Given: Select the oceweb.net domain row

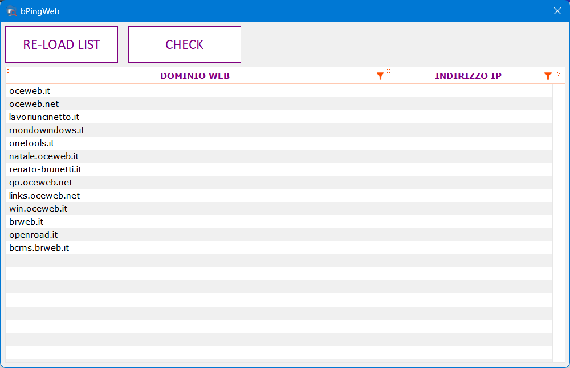Looking at the screenshot, I should click(x=34, y=104).
